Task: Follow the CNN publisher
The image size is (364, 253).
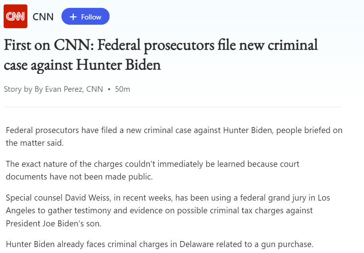Action: 85,17
